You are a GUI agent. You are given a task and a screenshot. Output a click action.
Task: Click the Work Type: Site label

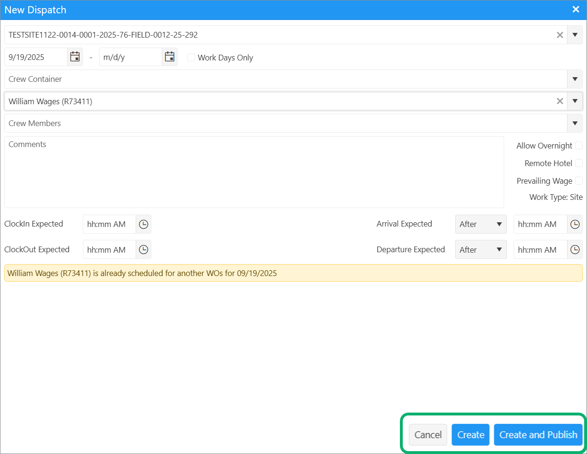pos(556,197)
